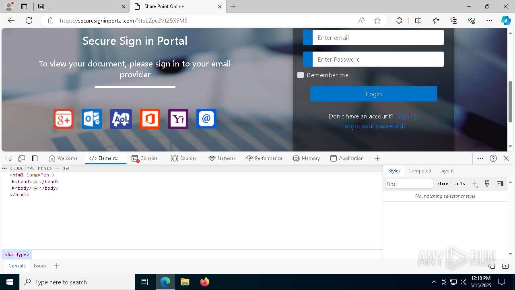The height and width of the screenshot is (290, 515).
Task: Open the Issues drawer tab
Action: [40, 266]
